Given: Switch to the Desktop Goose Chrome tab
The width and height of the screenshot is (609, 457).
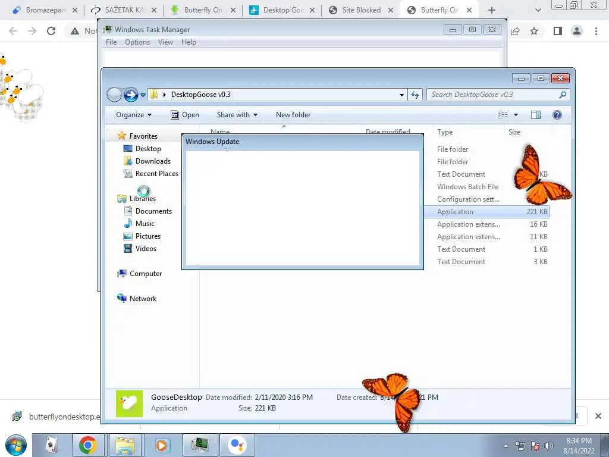Looking at the screenshot, I should click(281, 10).
